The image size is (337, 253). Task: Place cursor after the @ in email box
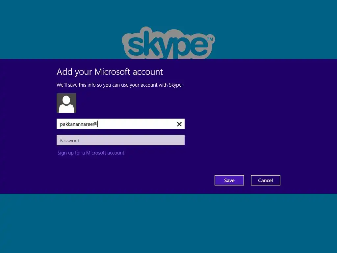[98, 124]
